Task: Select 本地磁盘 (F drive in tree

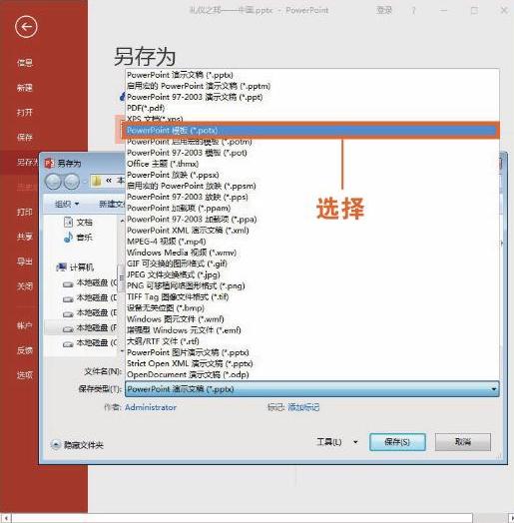Action: (90, 328)
